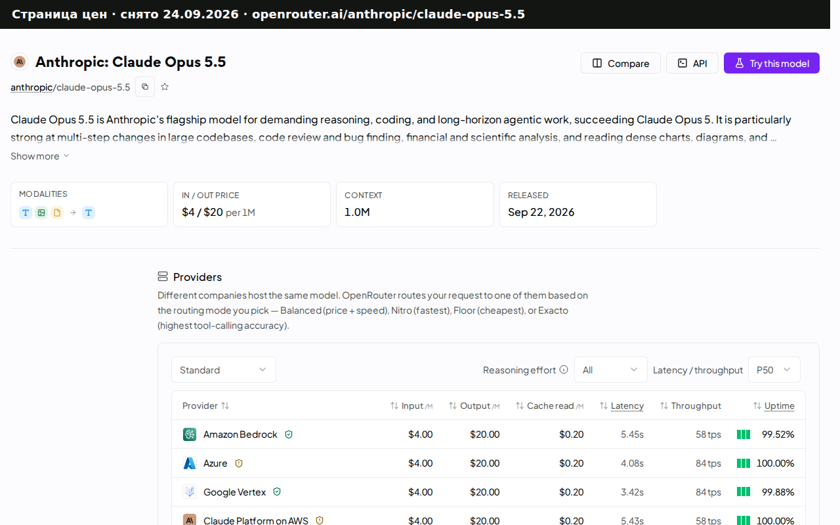The image size is (840, 525).
Task: Sort providers by Throughput
Action: coord(690,406)
